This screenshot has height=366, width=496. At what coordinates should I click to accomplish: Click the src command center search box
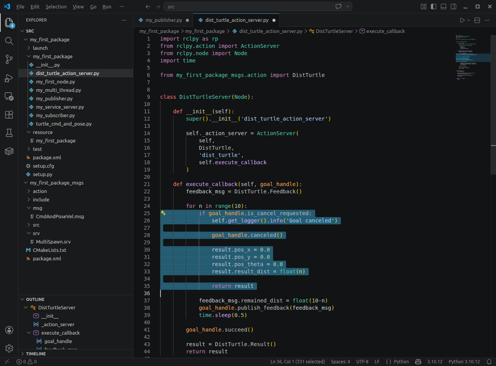point(248,7)
